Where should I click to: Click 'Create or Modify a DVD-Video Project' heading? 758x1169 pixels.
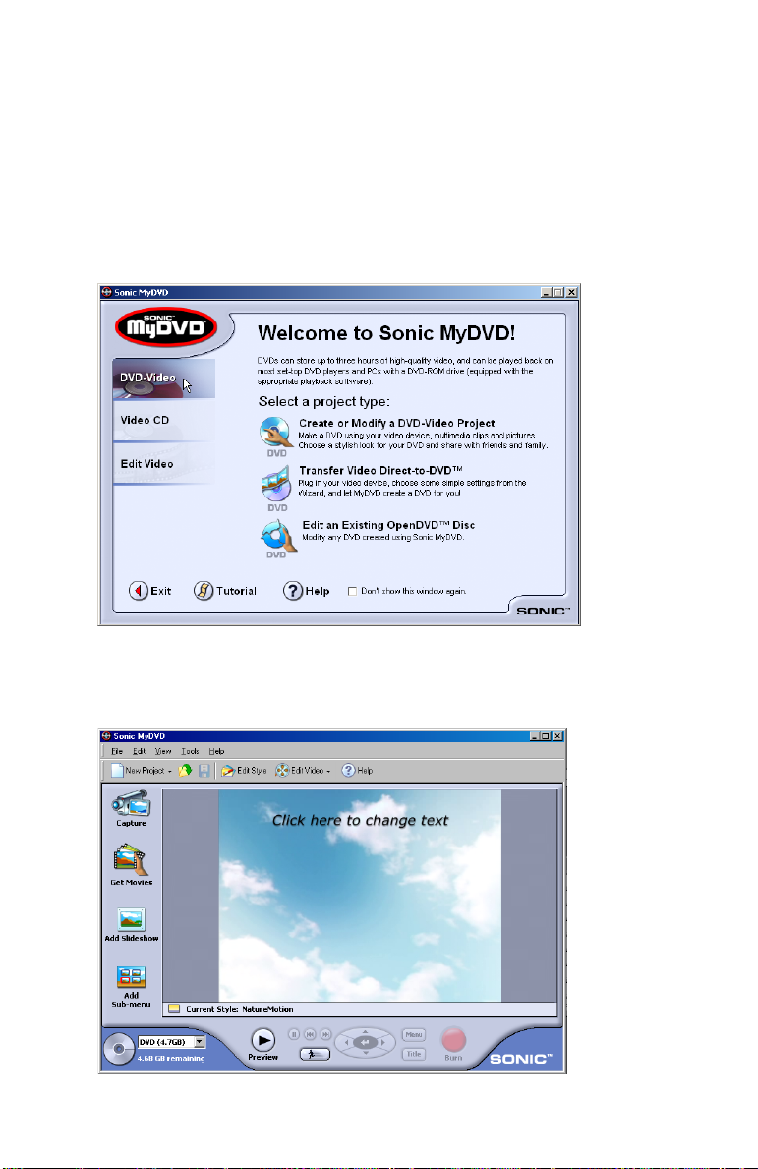396,423
